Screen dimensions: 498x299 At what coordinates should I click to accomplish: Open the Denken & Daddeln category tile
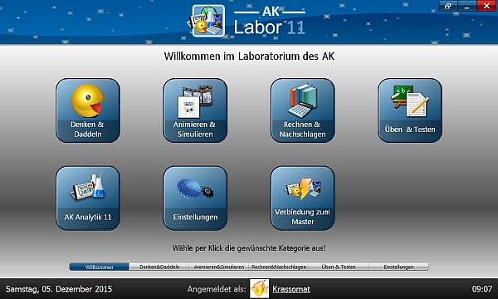(x=88, y=110)
